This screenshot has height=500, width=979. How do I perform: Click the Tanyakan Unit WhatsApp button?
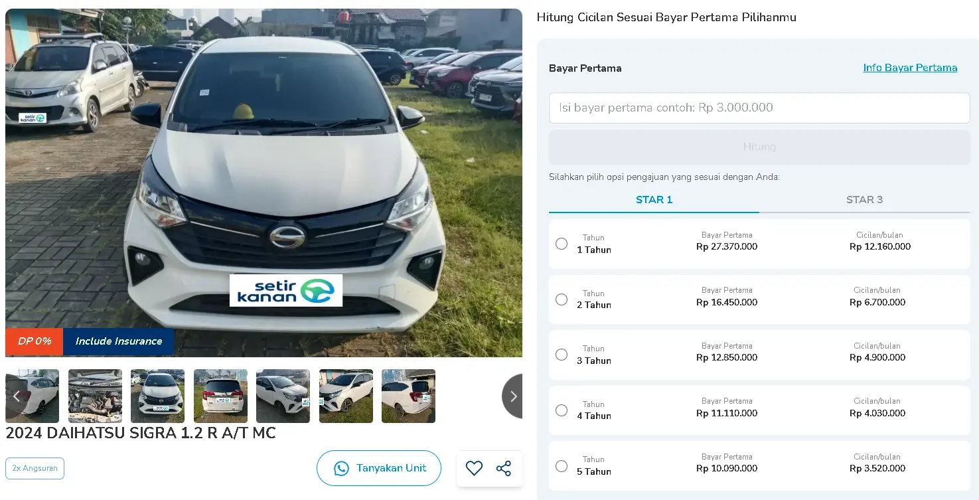(x=379, y=468)
